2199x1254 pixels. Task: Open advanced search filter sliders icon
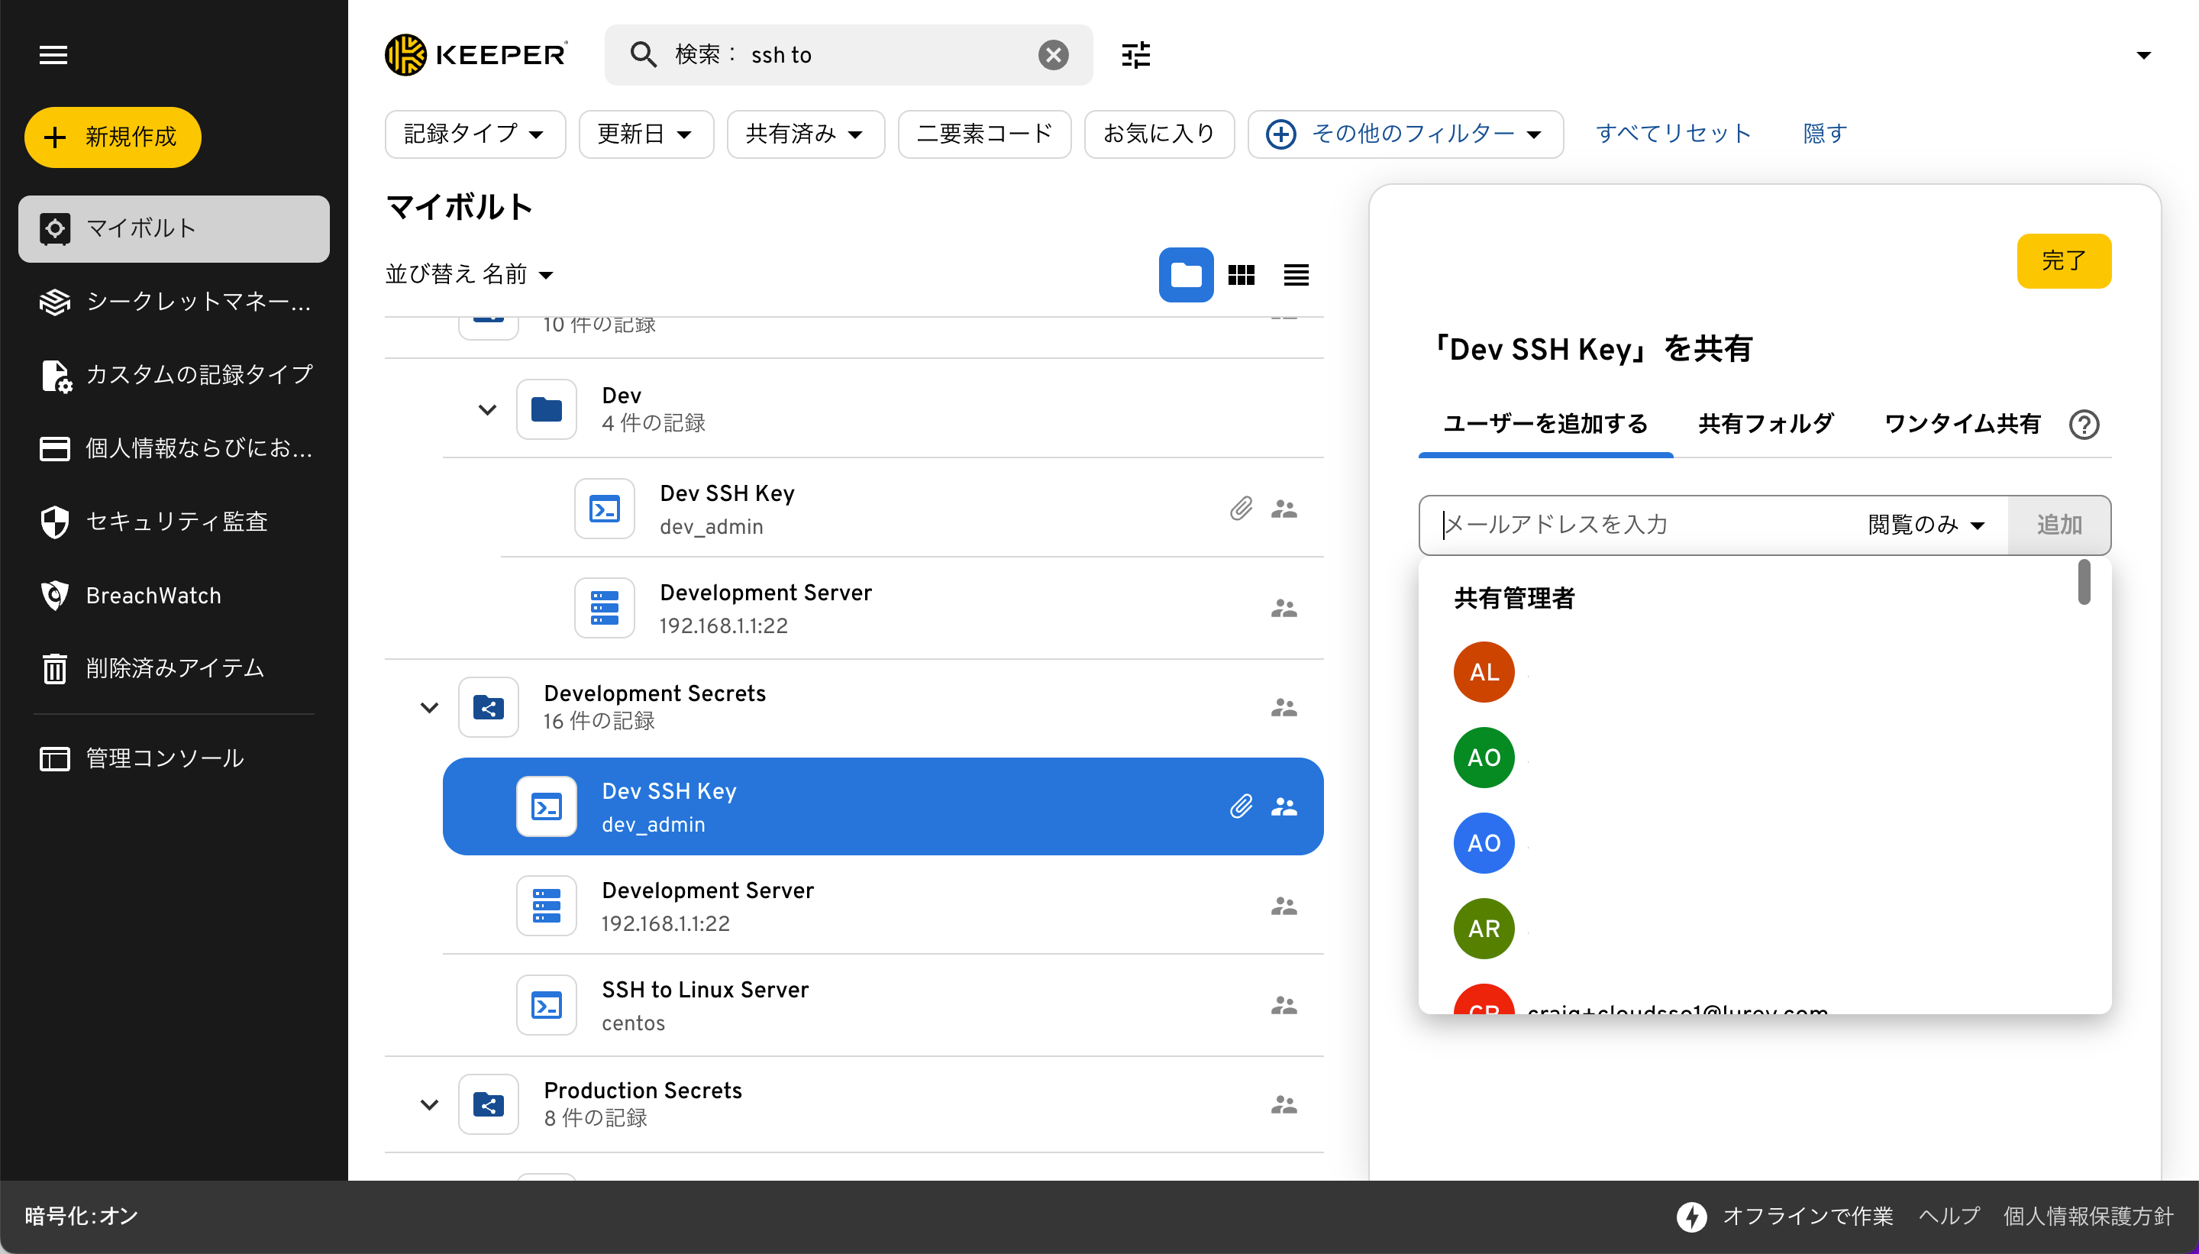click(x=1135, y=55)
